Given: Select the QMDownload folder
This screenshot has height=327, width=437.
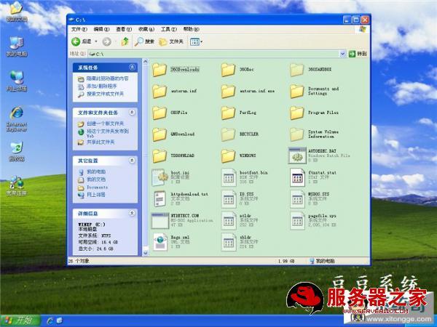Looking at the screenshot, I should point(173,134).
